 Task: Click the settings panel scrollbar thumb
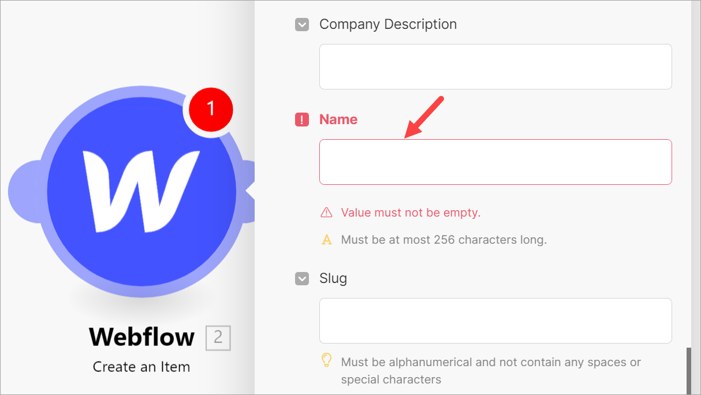tap(688, 371)
